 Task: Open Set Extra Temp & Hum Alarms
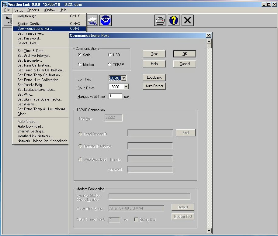41,109
